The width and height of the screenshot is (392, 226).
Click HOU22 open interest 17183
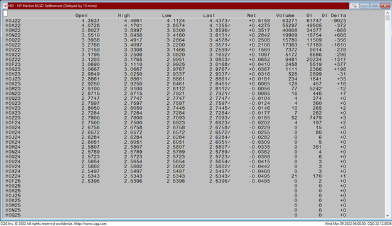coord(314,45)
